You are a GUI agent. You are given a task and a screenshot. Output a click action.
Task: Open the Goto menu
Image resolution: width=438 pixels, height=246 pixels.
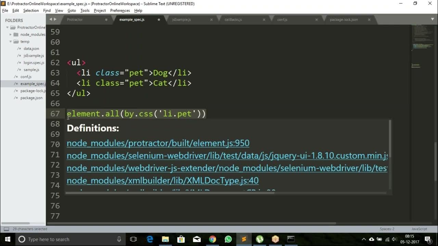point(72,11)
